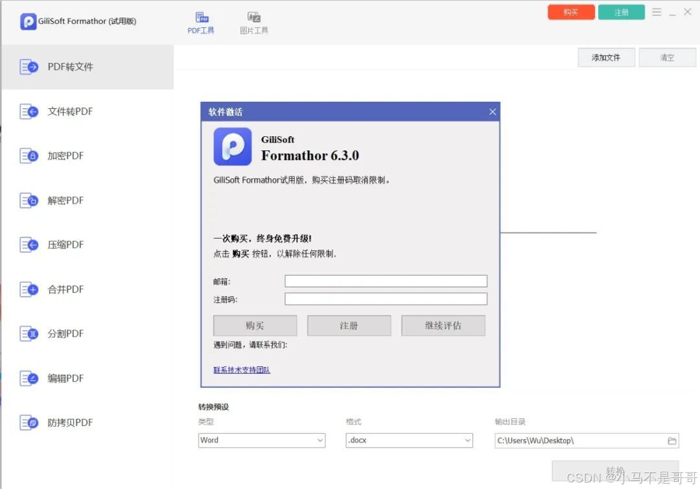The width and height of the screenshot is (700, 489).
Task: Click the 分割PDF icon
Action: [29, 333]
